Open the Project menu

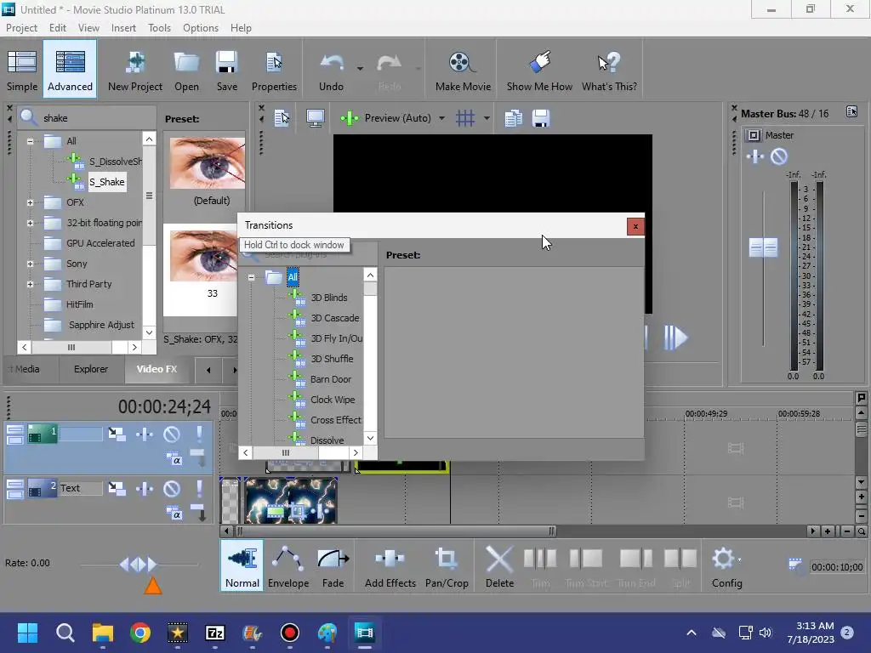(x=21, y=28)
